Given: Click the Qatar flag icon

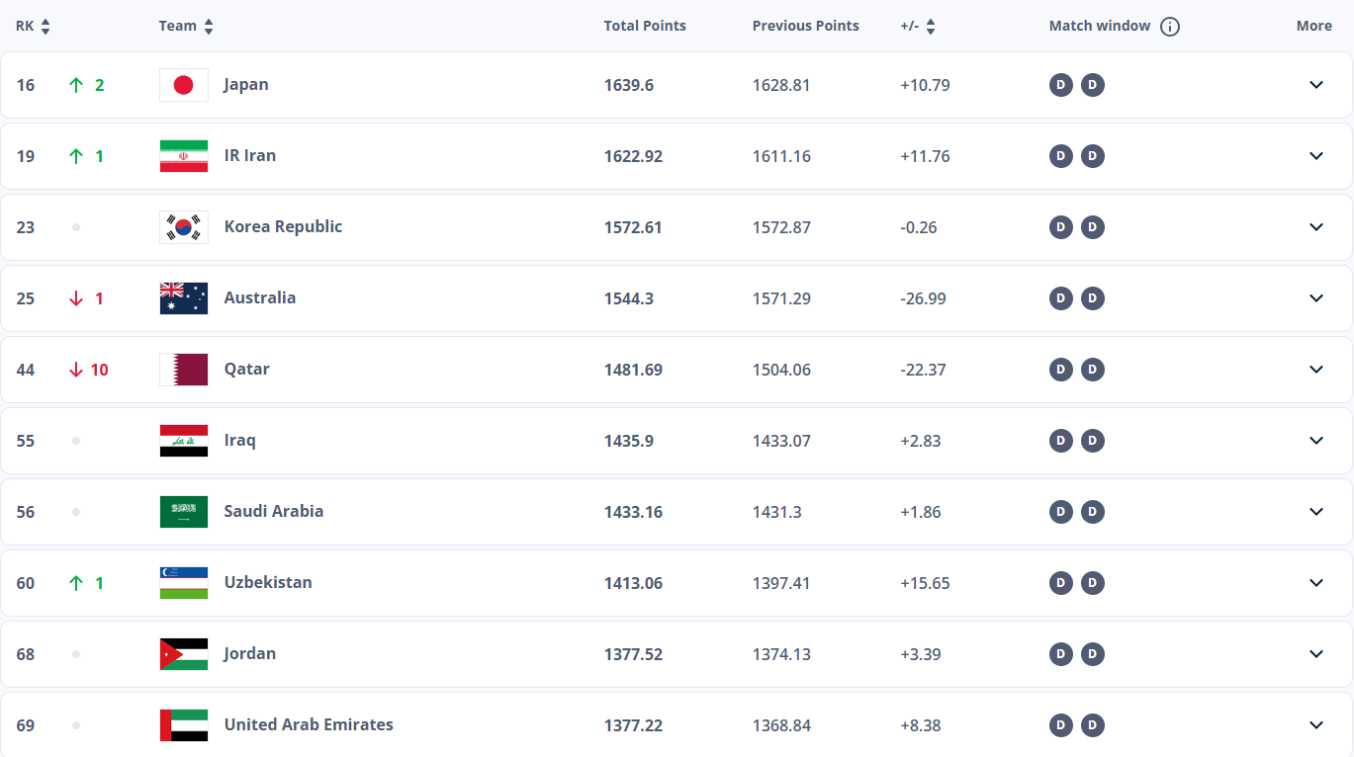Looking at the screenshot, I should [184, 370].
